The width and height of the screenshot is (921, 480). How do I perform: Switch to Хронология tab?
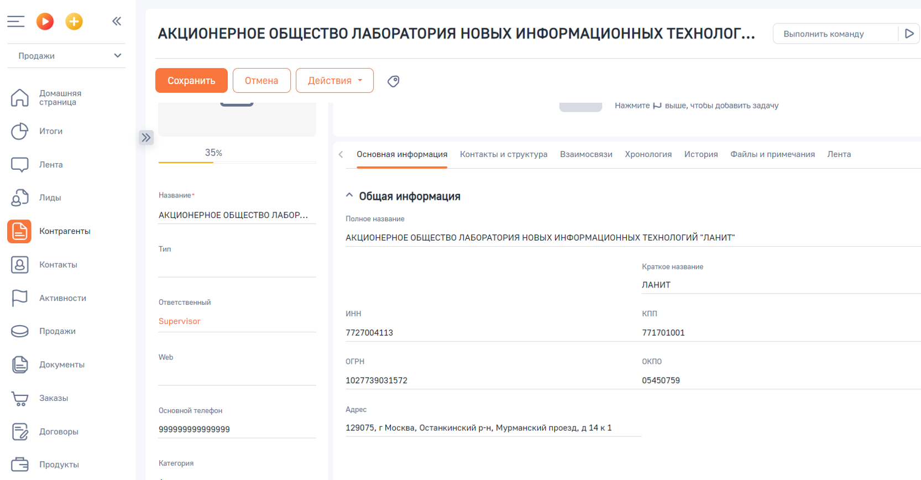tap(648, 154)
